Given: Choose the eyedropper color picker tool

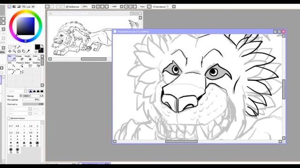Looking at the screenshot, I should click(28, 51).
